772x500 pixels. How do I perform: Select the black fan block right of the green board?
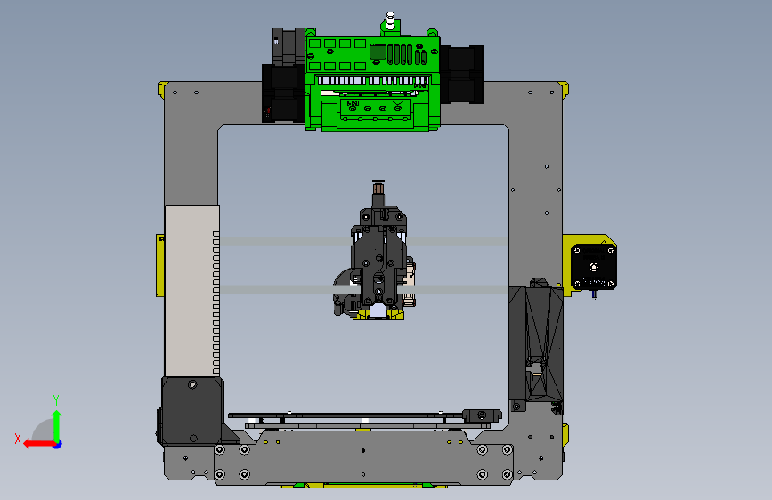coord(461,75)
